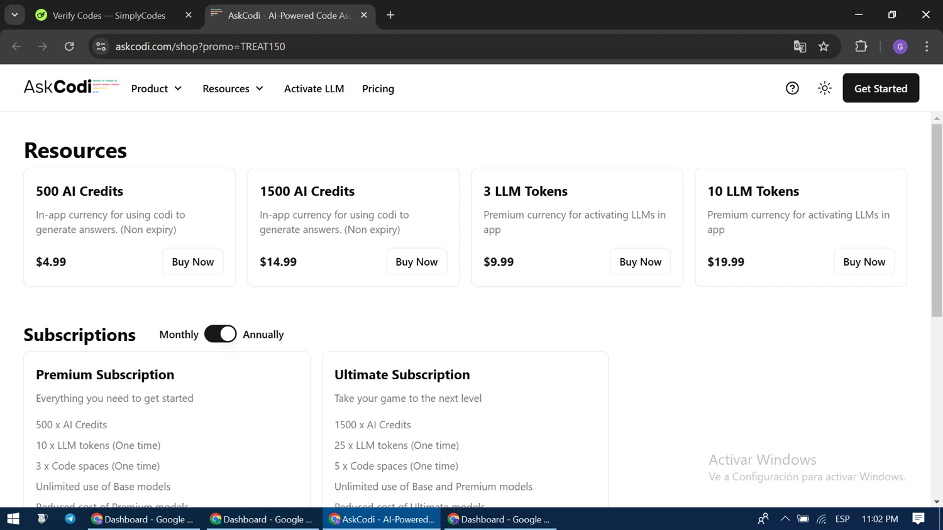Show hidden system tray icons
This screenshot has width=943, height=530.
(785, 519)
